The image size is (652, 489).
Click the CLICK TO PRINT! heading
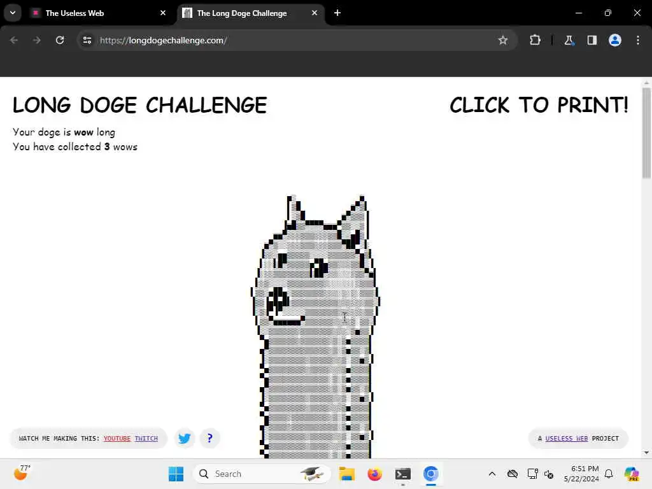pos(539,105)
